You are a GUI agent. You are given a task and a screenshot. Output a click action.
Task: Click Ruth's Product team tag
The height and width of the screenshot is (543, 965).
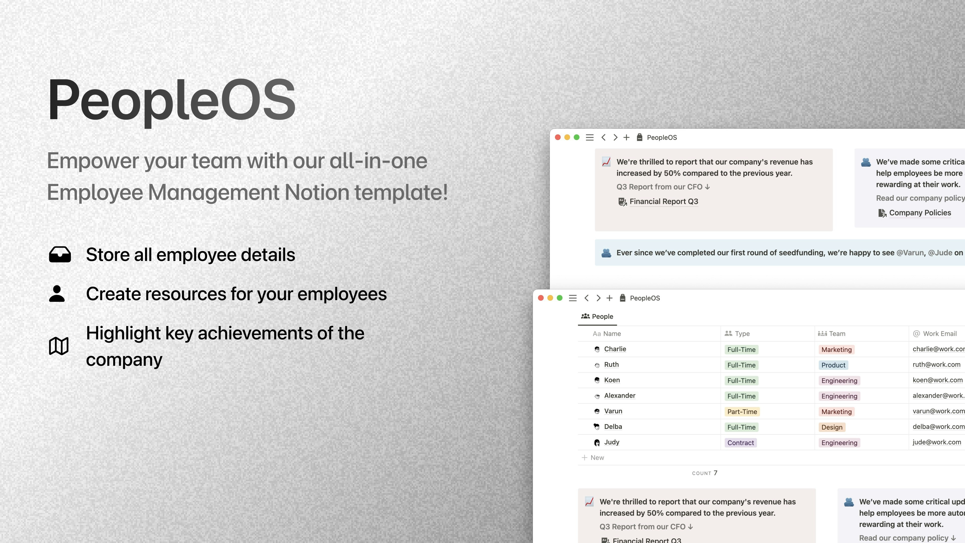coord(834,365)
